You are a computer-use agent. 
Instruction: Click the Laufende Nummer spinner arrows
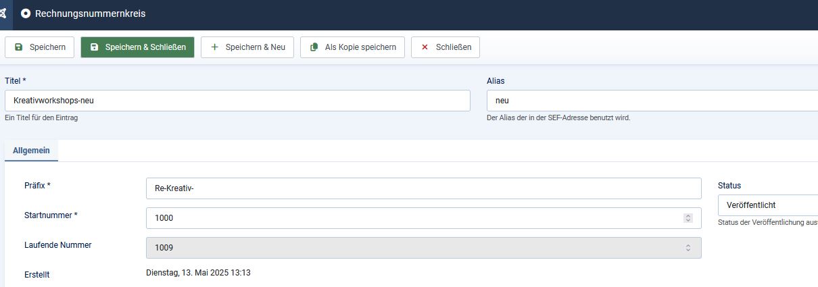(688, 248)
